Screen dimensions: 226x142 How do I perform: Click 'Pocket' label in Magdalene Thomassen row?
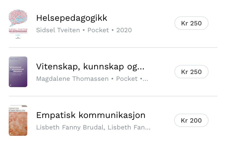tap(127, 79)
